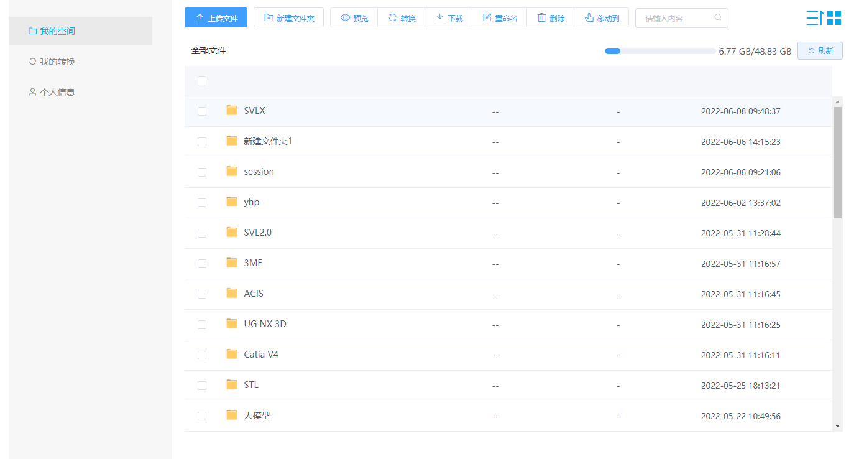Click the storage usage progress bar
The image size is (864, 459).
(659, 51)
